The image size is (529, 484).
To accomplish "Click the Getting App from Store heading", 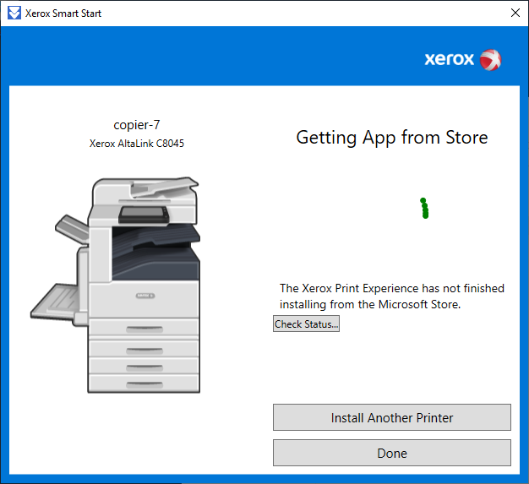I will coord(392,138).
